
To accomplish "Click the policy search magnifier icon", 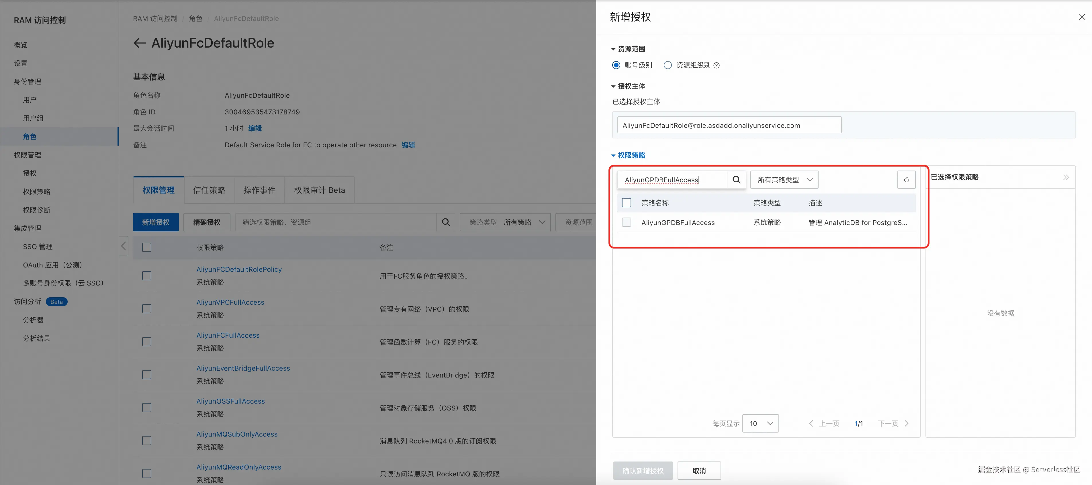I will click(x=736, y=180).
